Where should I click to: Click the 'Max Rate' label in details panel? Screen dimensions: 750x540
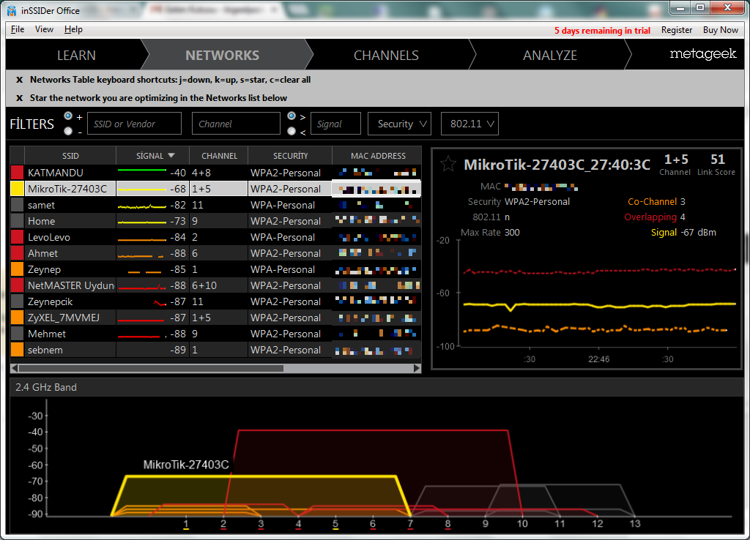click(x=480, y=232)
